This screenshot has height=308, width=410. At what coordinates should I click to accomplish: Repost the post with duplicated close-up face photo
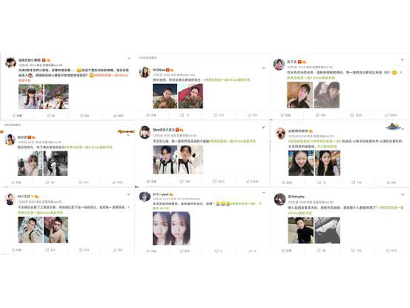(185, 251)
